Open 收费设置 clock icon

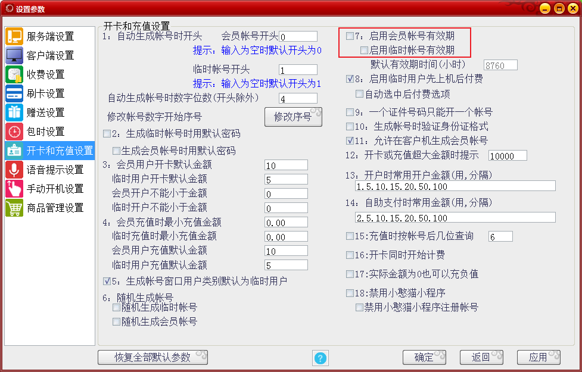[x=14, y=74]
